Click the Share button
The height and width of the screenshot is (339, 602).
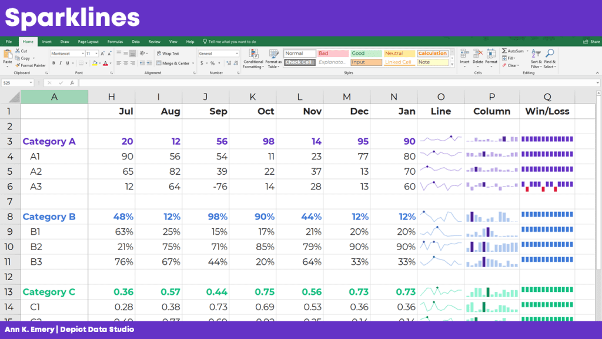(x=591, y=42)
